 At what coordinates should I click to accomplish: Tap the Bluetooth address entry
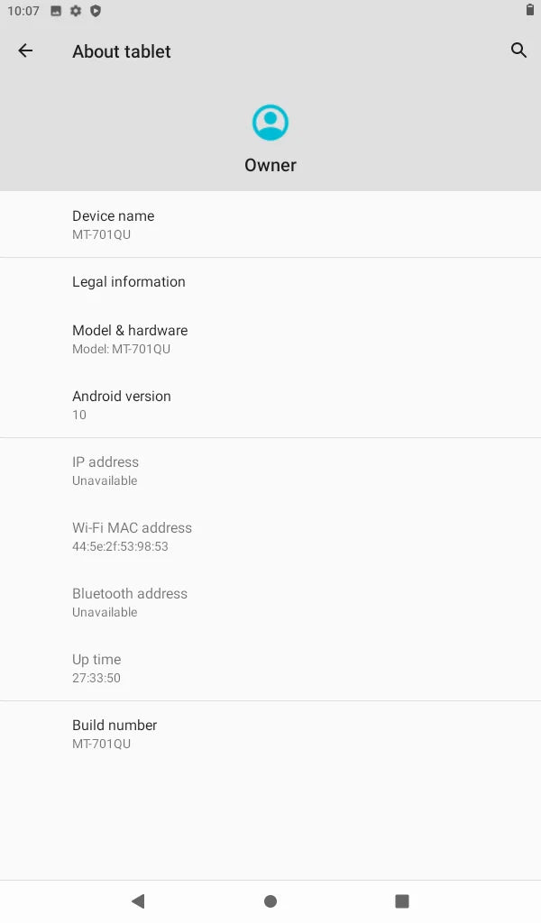coord(270,601)
